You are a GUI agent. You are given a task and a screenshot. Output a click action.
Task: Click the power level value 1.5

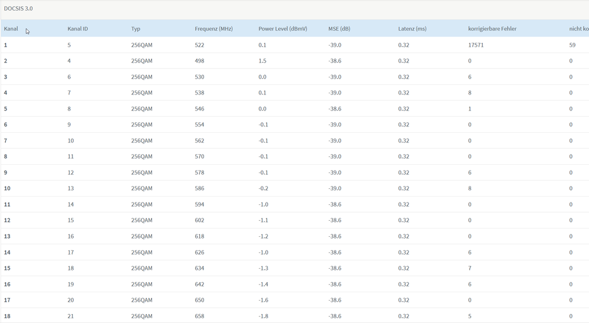[262, 61]
